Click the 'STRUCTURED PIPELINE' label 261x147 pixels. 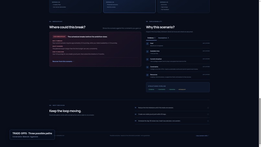click(157, 86)
